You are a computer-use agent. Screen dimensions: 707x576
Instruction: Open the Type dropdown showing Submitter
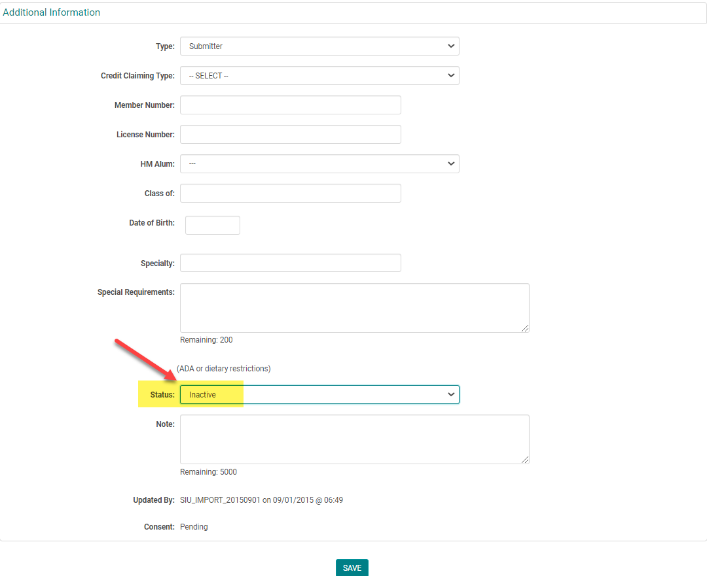(319, 46)
